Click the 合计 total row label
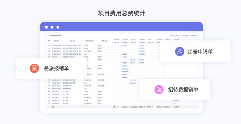Screen dimensions: 241x124 [x=53, y=107]
